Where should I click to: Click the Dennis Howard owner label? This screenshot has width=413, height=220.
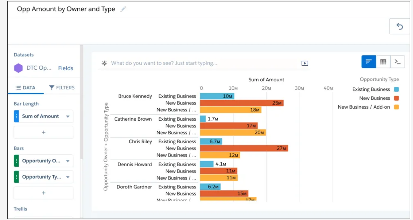[x=135, y=164]
